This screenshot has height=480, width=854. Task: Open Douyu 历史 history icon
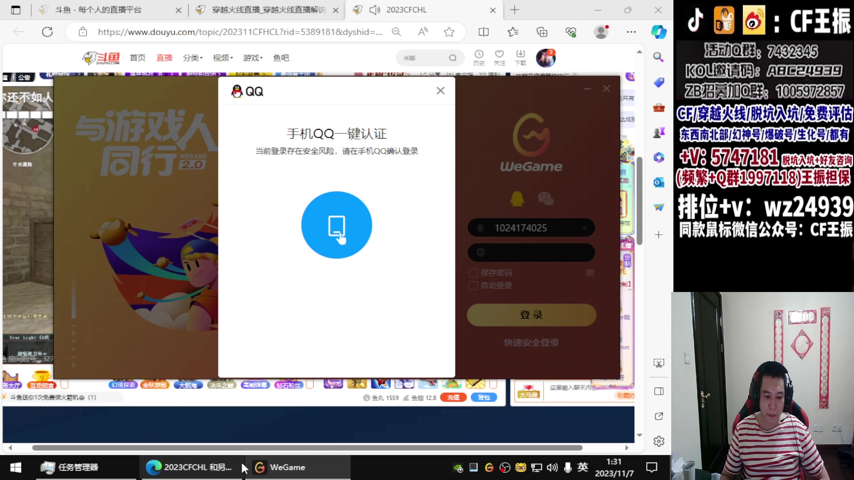click(x=479, y=58)
